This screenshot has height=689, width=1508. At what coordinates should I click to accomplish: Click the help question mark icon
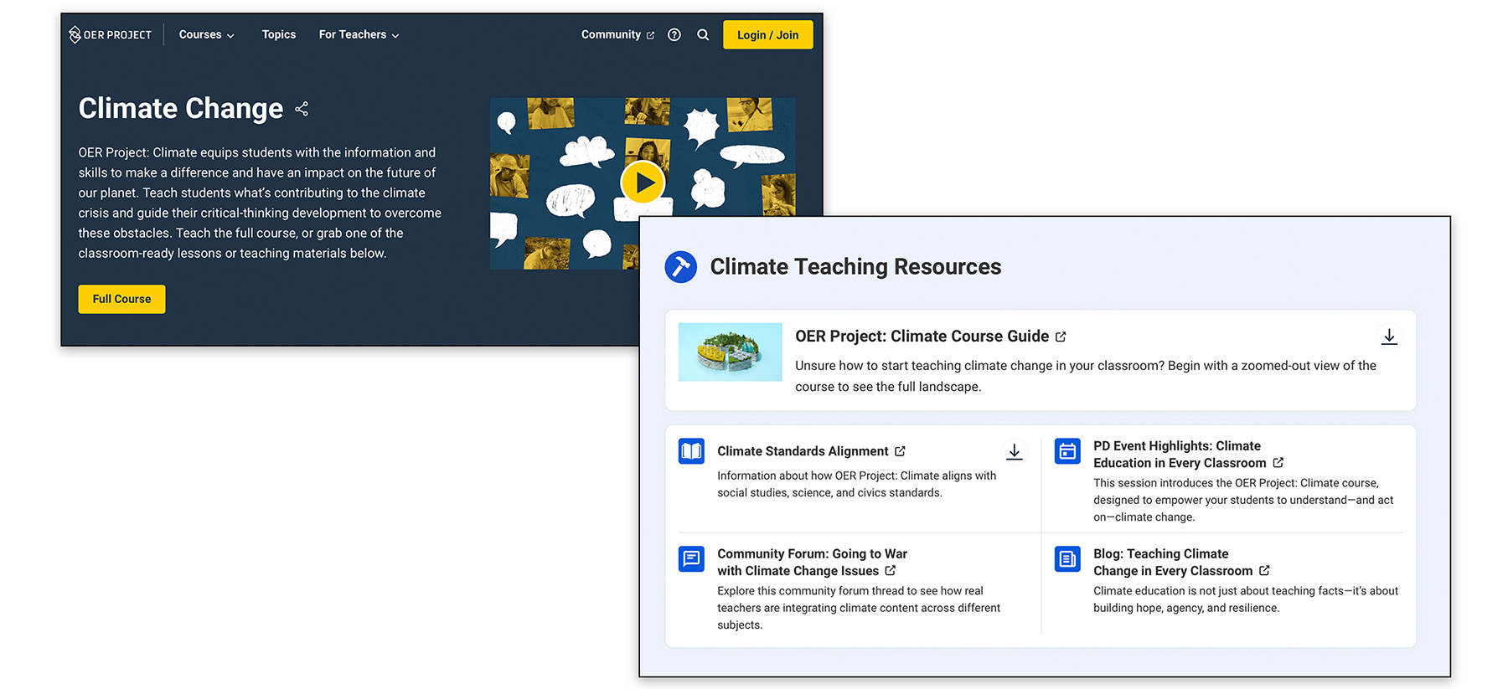[x=674, y=34]
